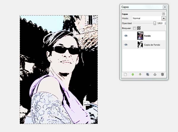Toggle the lock pixels checkbox
The width and height of the screenshot is (178, 132).
[x=134, y=28]
